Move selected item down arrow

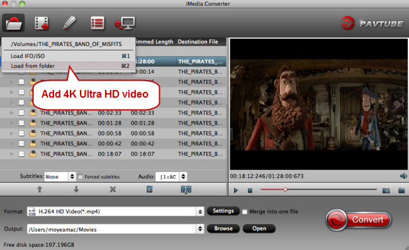coord(76,189)
